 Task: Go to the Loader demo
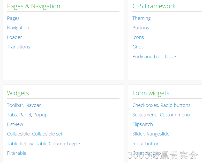click(14, 37)
